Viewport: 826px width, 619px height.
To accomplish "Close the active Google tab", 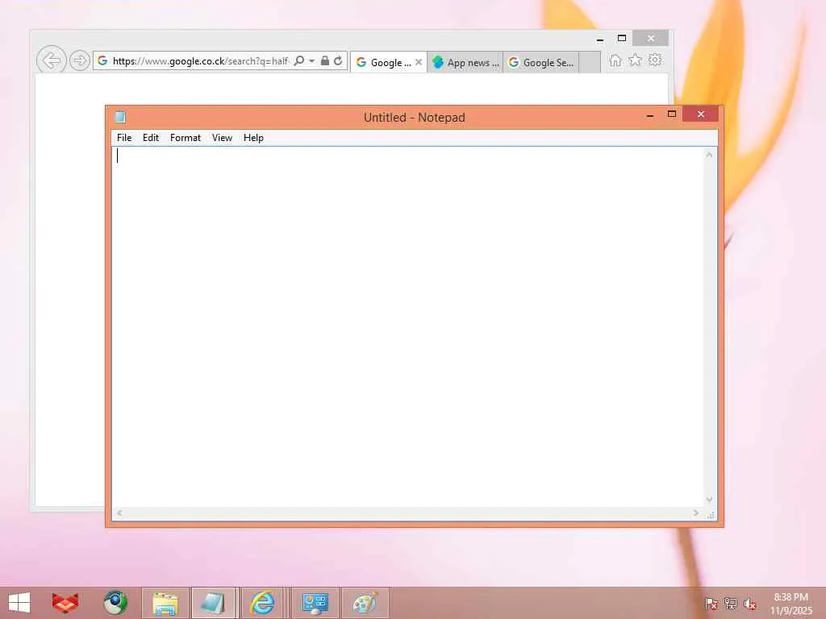I will pyautogui.click(x=419, y=62).
